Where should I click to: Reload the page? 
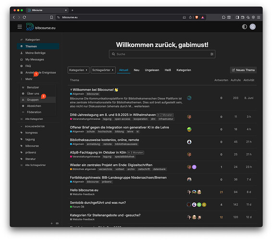point(25,17)
